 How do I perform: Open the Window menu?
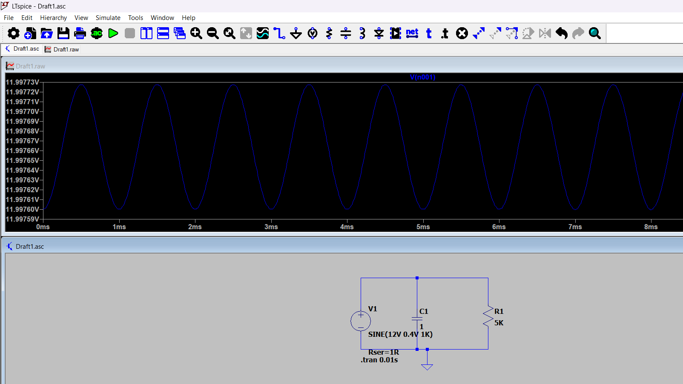click(162, 18)
